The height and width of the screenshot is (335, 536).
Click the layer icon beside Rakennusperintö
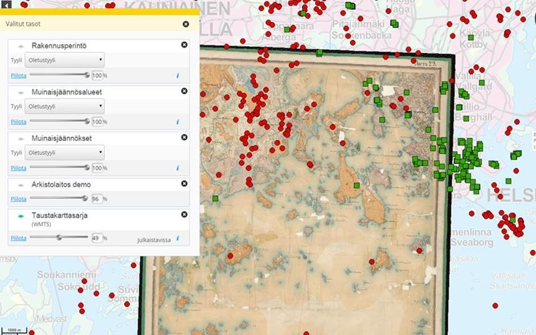[21, 46]
